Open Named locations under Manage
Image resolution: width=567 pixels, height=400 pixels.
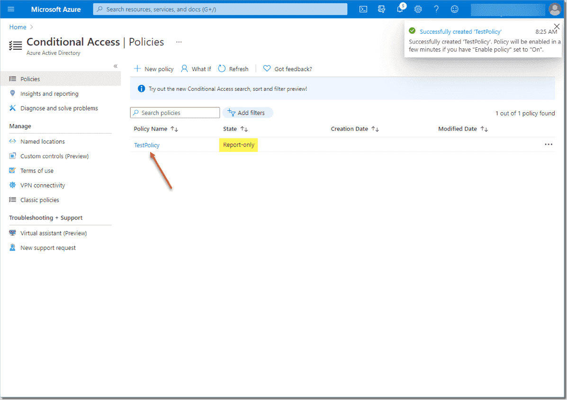[42, 141]
